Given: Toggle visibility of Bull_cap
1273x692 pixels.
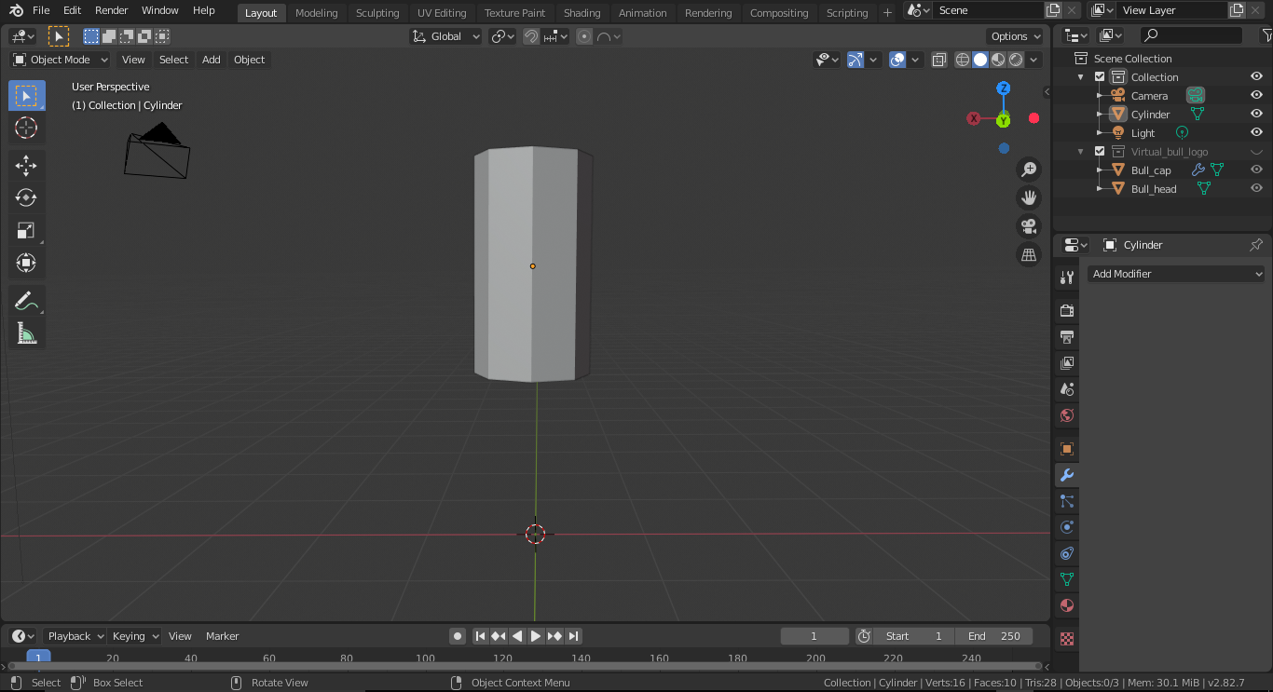Looking at the screenshot, I should coord(1256,170).
